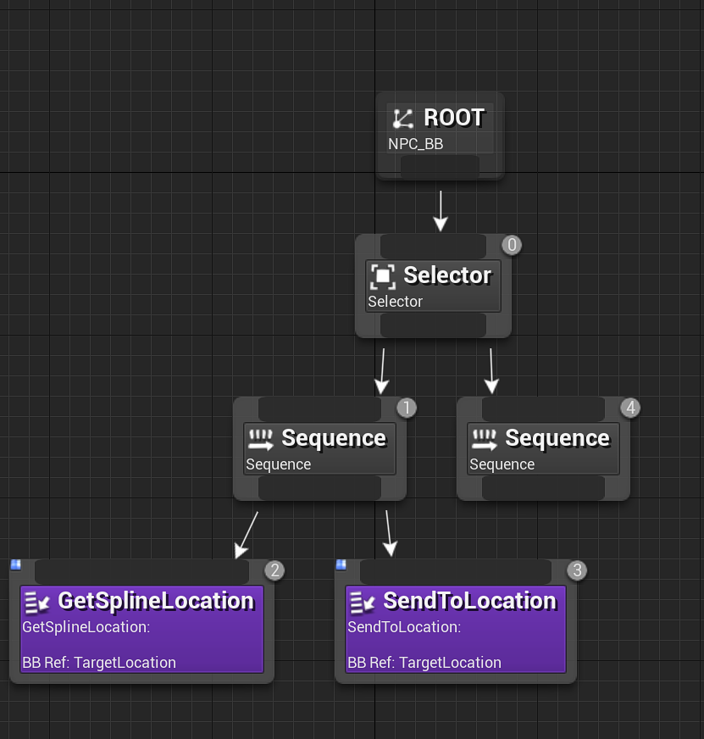Select the NPC_BB label in the ROOT node

[x=415, y=144]
